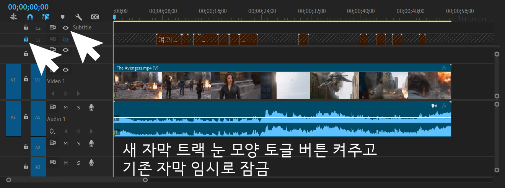The height and width of the screenshot is (188, 505).
Task: Hide the Subtitle track with its eye icon
Action: (65, 28)
